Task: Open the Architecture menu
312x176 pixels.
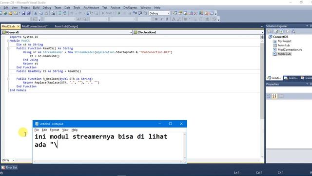Action: point(91,8)
